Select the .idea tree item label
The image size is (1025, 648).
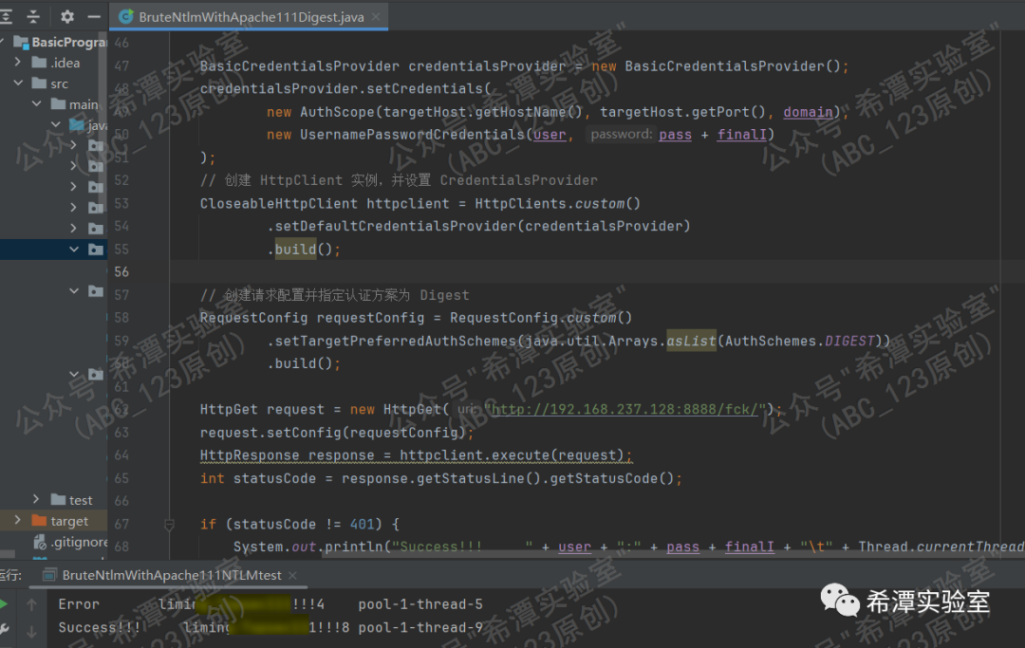(x=65, y=63)
